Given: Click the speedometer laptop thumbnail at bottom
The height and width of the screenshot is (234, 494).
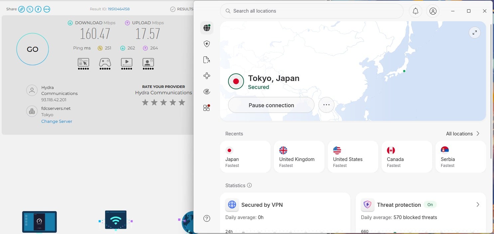Looking at the screenshot, I should point(40,222).
